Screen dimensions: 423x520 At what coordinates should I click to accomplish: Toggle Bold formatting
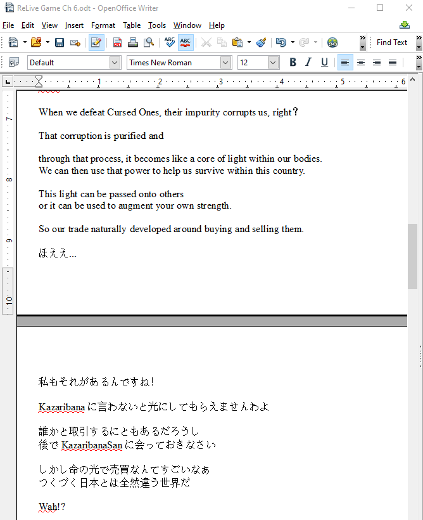point(293,62)
